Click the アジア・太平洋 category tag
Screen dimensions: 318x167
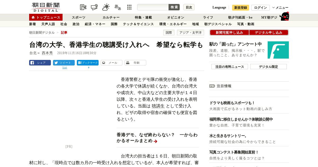(x=191, y=33)
